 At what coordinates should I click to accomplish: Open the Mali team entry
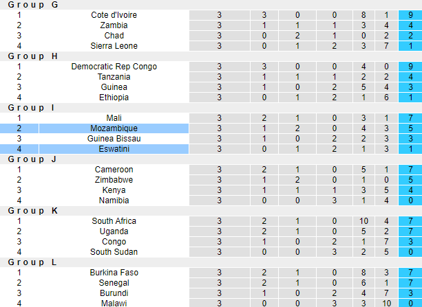[x=114, y=118]
